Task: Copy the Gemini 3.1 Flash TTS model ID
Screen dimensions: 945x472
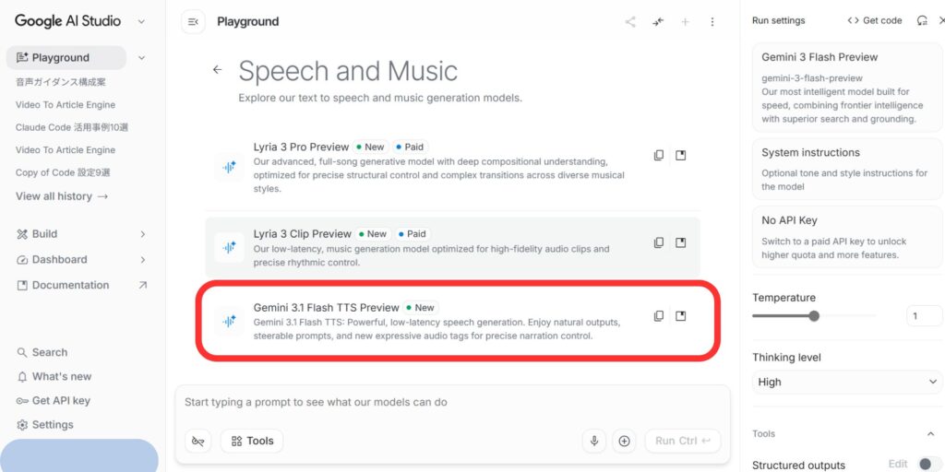Action: [x=659, y=316]
